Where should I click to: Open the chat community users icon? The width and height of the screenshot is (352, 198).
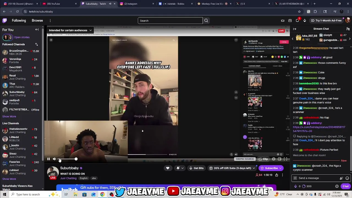[348, 29]
